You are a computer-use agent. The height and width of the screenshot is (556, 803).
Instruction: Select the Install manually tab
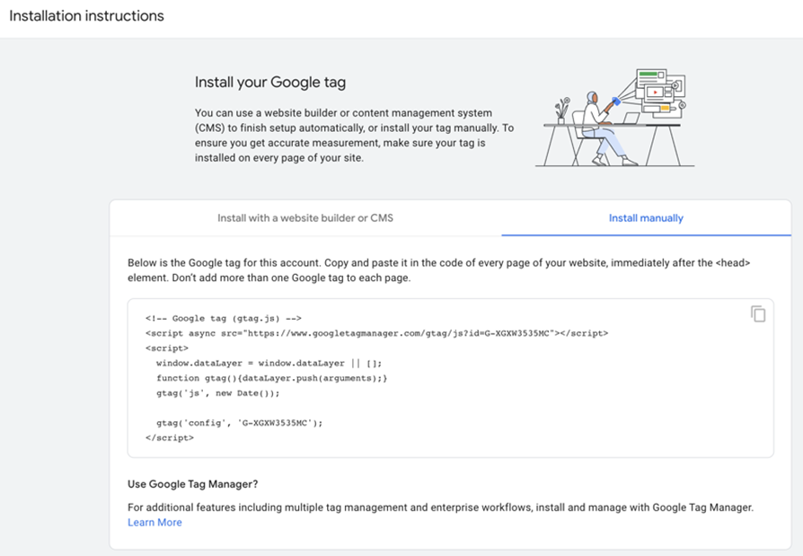646,218
